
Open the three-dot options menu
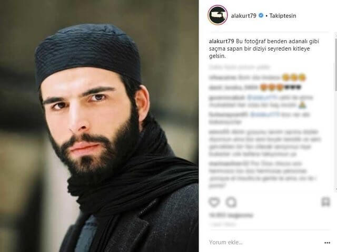tap(327, 243)
